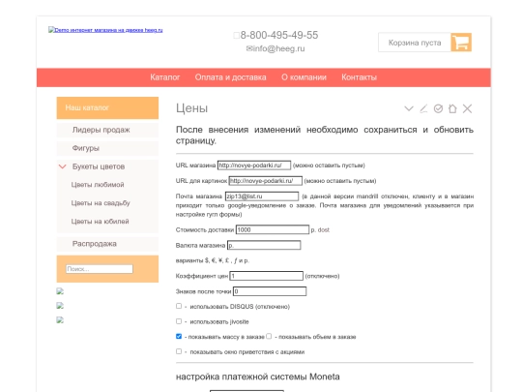
Task: Click the Наш каталог header
Action: click(x=107, y=107)
